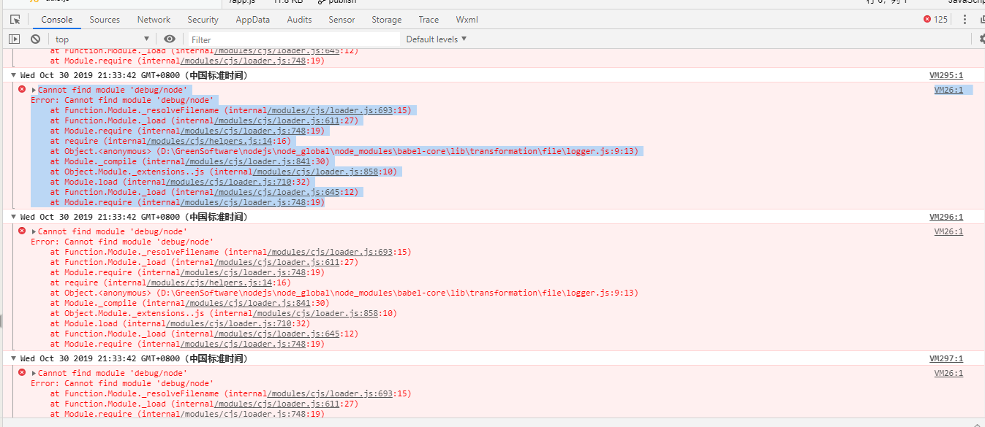The image size is (985, 427).
Task: Open the highlighted VM26:1 source link
Action: pyautogui.click(x=948, y=90)
